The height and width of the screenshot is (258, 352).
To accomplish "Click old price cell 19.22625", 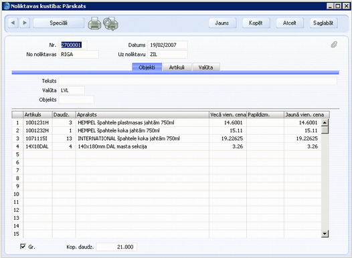I will click(x=228, y=138).
